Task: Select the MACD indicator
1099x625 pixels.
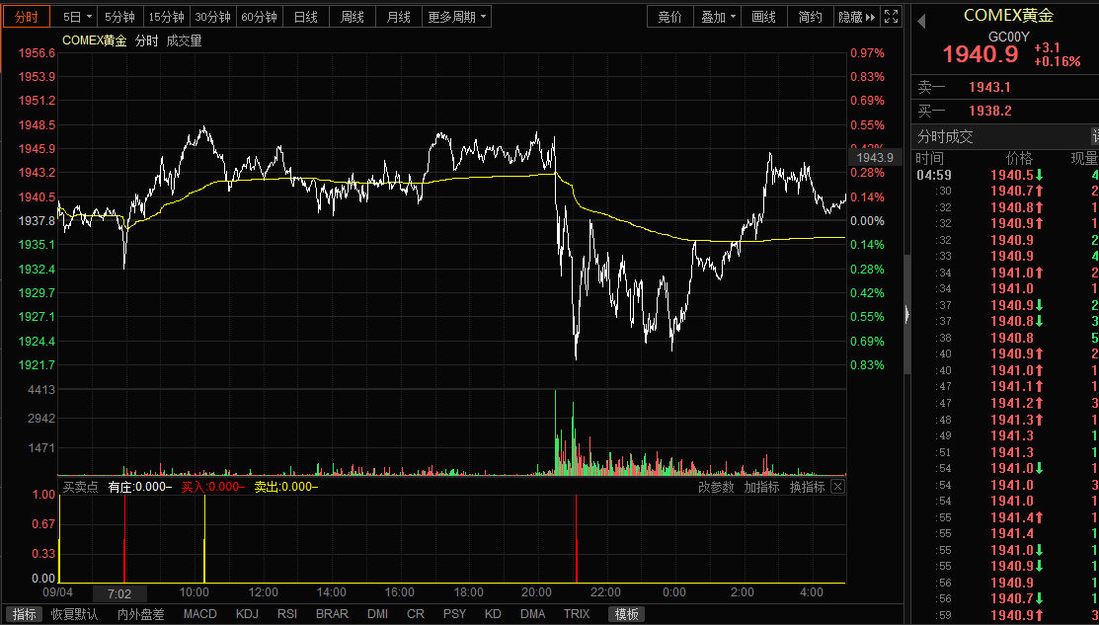Action: click(x=199, y=614)
